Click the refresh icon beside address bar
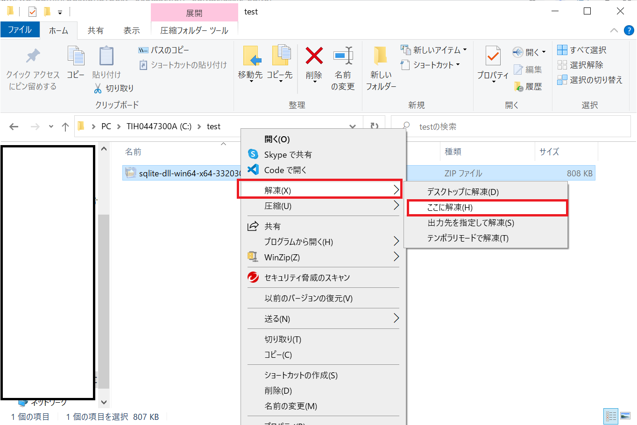637x425 pixels. [374, 126]
